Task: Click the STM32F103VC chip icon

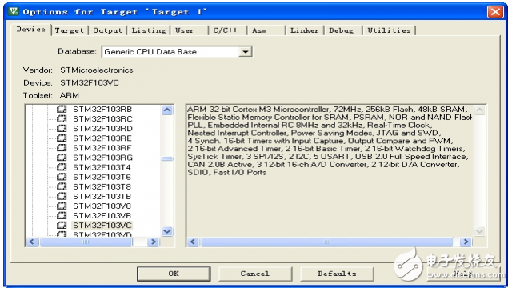Action: pos(62,226)
